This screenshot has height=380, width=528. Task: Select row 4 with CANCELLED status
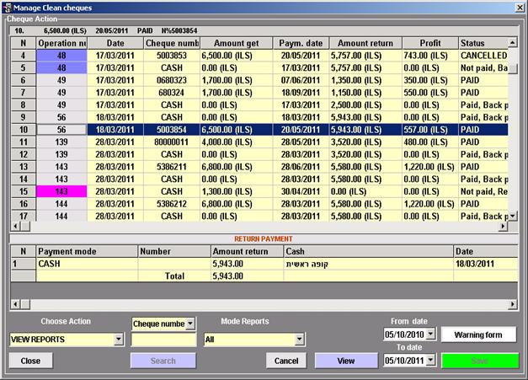tap(253, 55)
